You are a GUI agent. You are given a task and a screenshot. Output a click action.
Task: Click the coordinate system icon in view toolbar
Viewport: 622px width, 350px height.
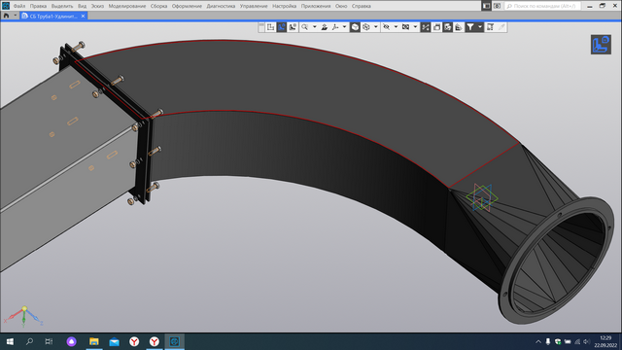point(270,27)
